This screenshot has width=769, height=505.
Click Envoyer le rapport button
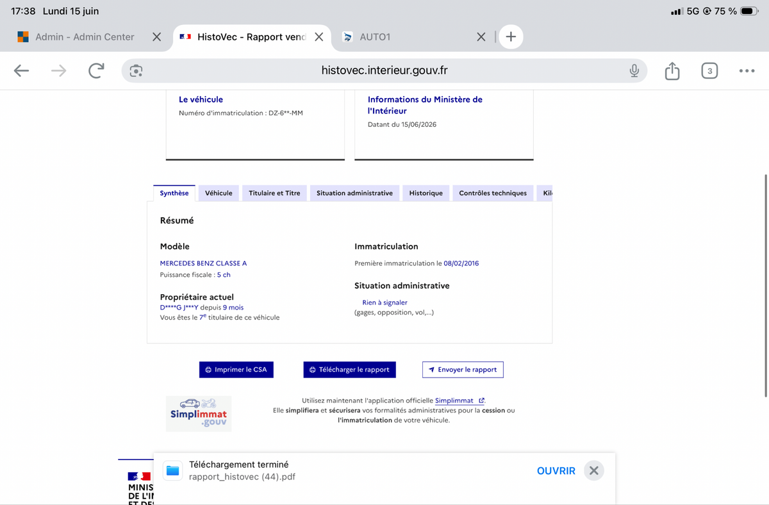(x=463, y=370)
